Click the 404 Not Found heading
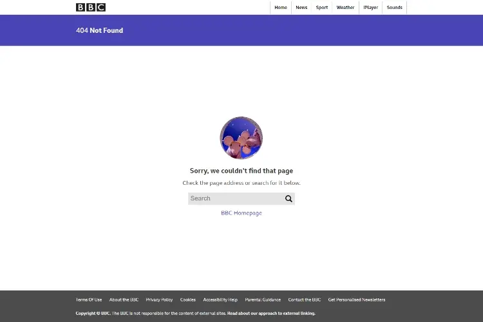The width and height of the screenshot is (483, 322). (x=99, y=30)
